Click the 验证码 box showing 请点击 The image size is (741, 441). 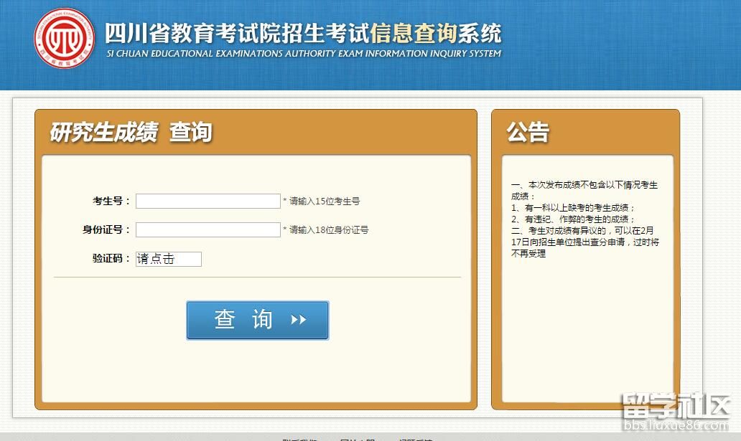click(x=169, y=259)
